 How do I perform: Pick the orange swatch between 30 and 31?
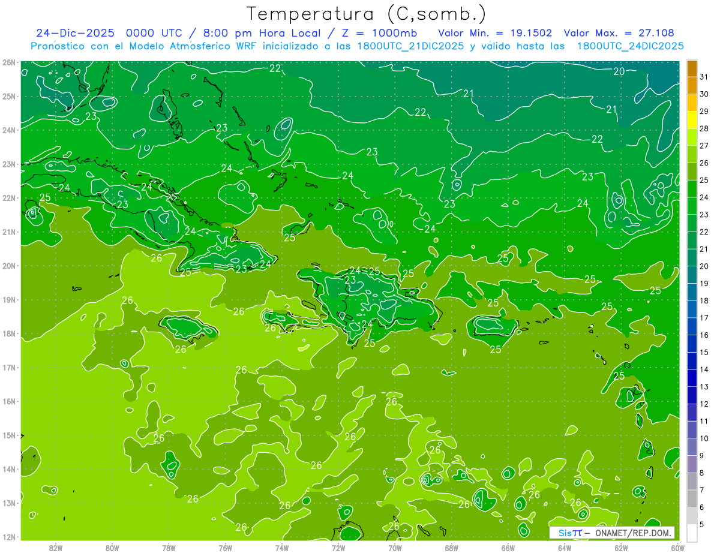[x=692, y=86]
